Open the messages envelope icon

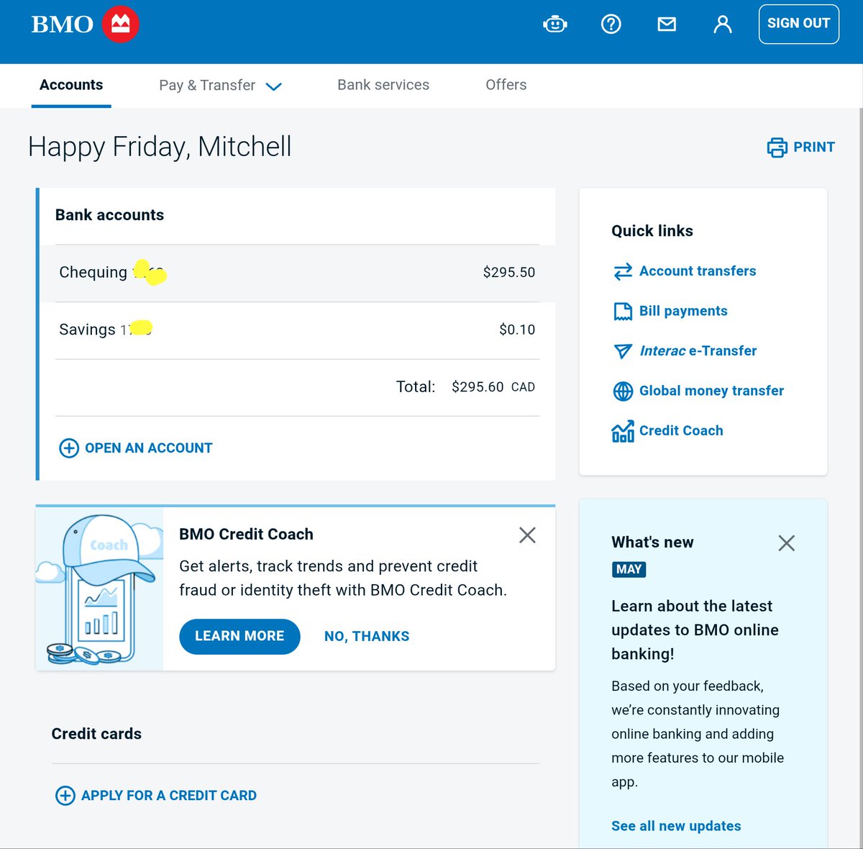coord(667,24)
